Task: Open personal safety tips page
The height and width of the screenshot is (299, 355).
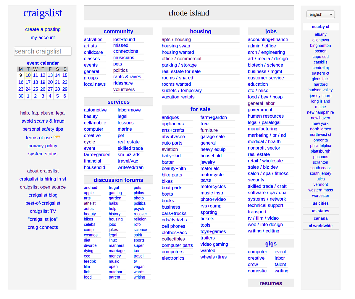Action: (43, 129)
